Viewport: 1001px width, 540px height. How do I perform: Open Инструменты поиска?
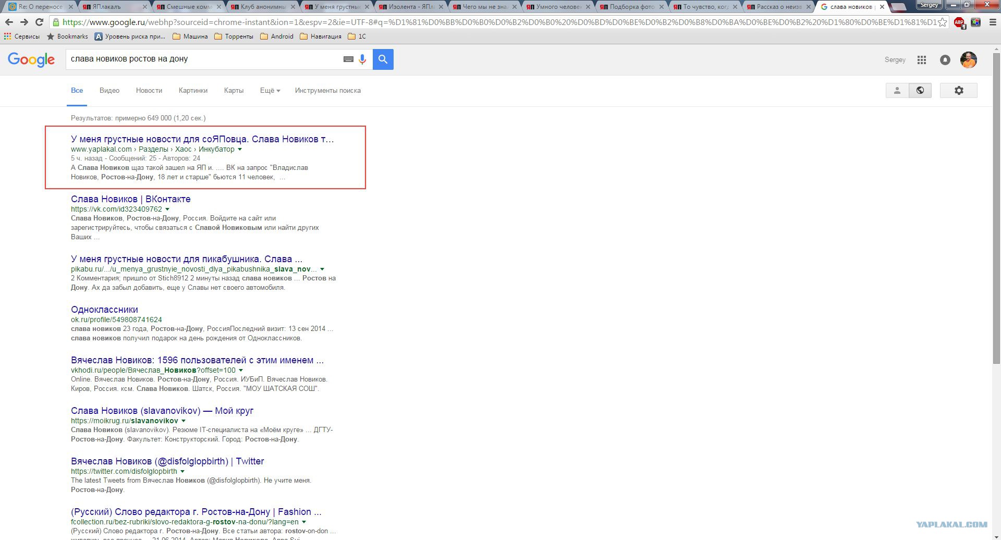328,91
